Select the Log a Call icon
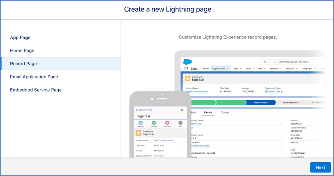 141,123
